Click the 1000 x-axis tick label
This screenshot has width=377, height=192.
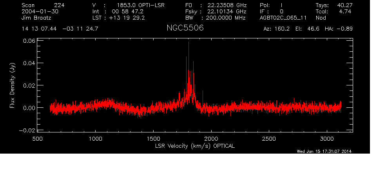click(96, 139)
